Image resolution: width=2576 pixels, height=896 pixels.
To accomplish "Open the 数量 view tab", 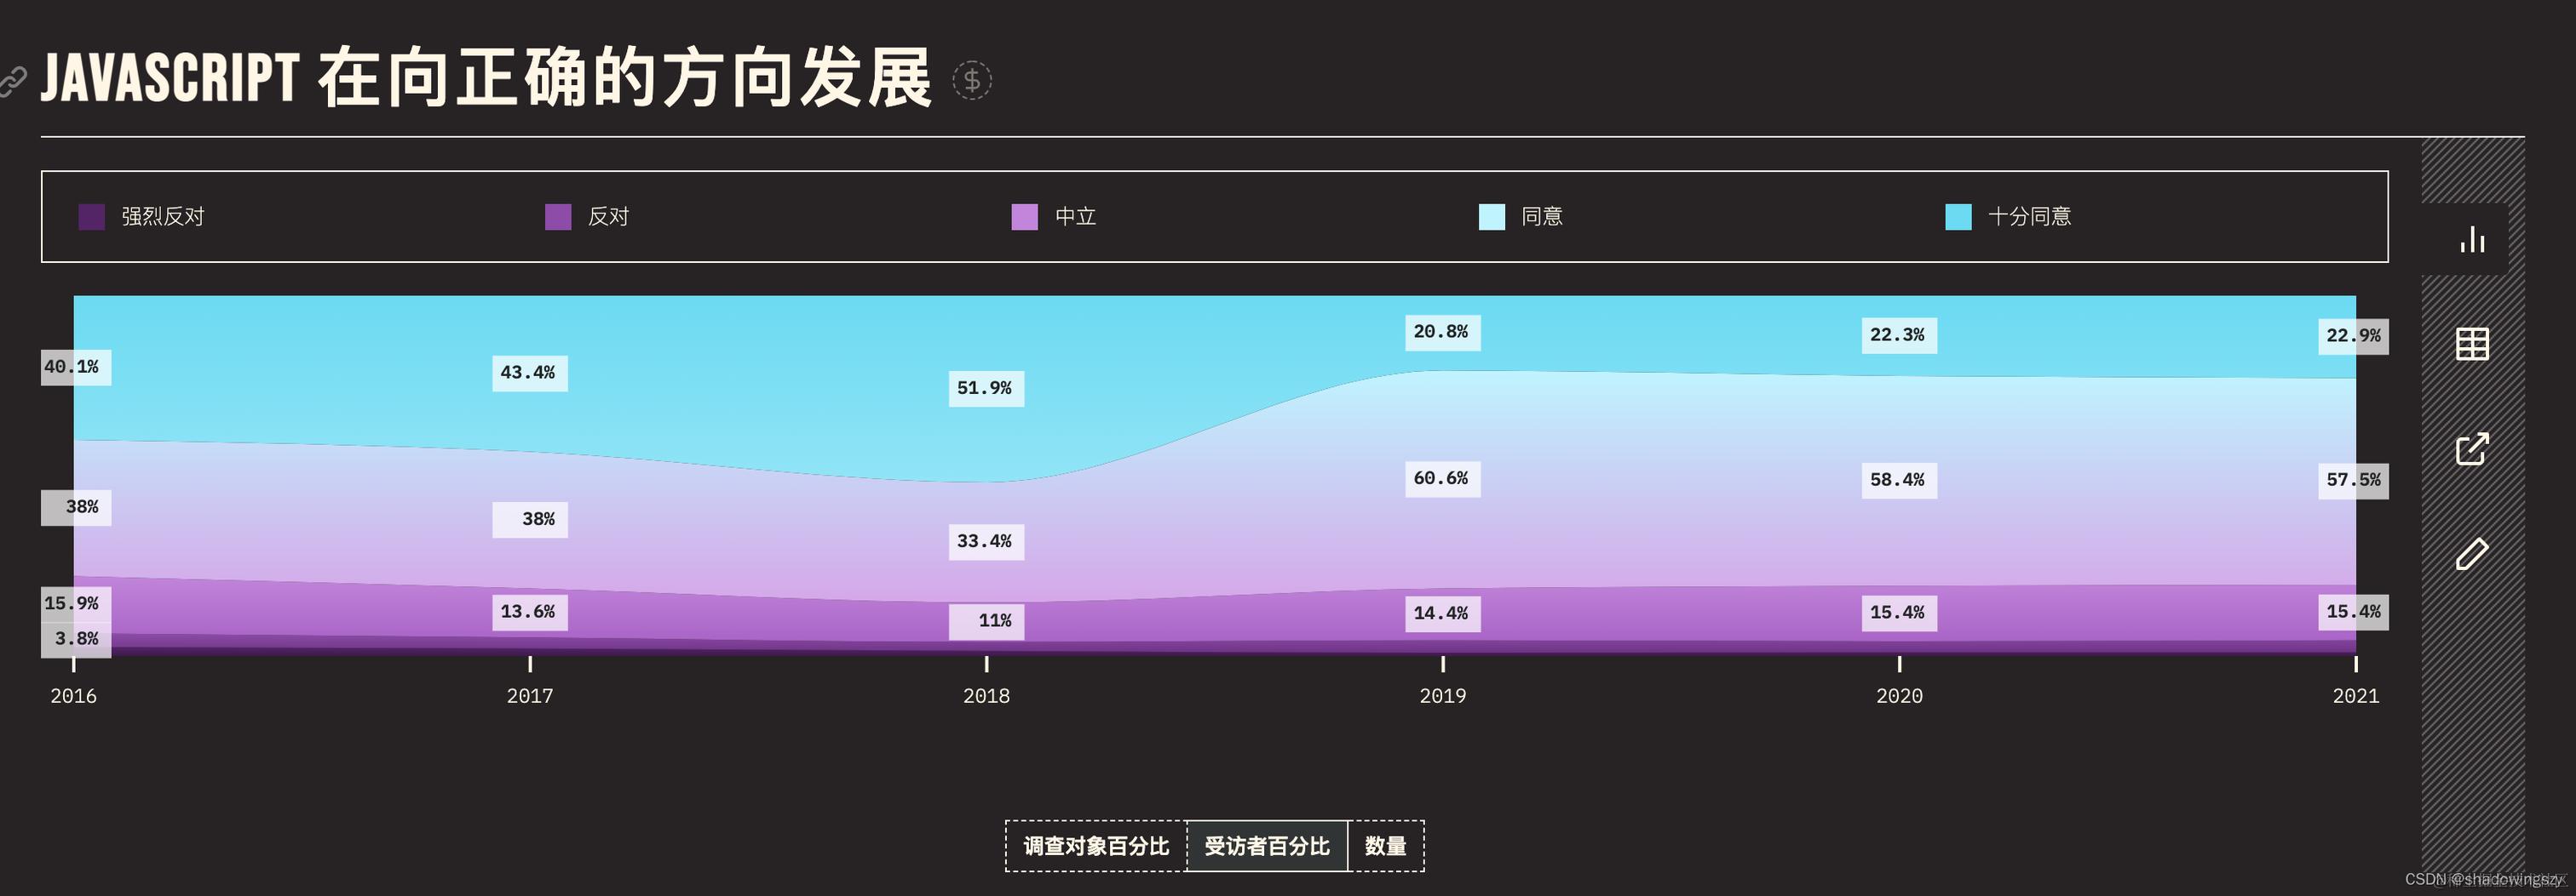I will point(1386,844).
